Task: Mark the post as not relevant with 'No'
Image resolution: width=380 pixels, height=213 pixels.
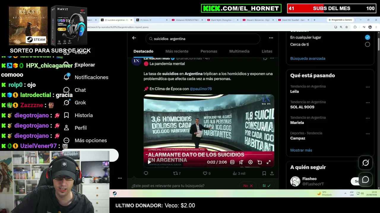Action: [x=248, y=186]
